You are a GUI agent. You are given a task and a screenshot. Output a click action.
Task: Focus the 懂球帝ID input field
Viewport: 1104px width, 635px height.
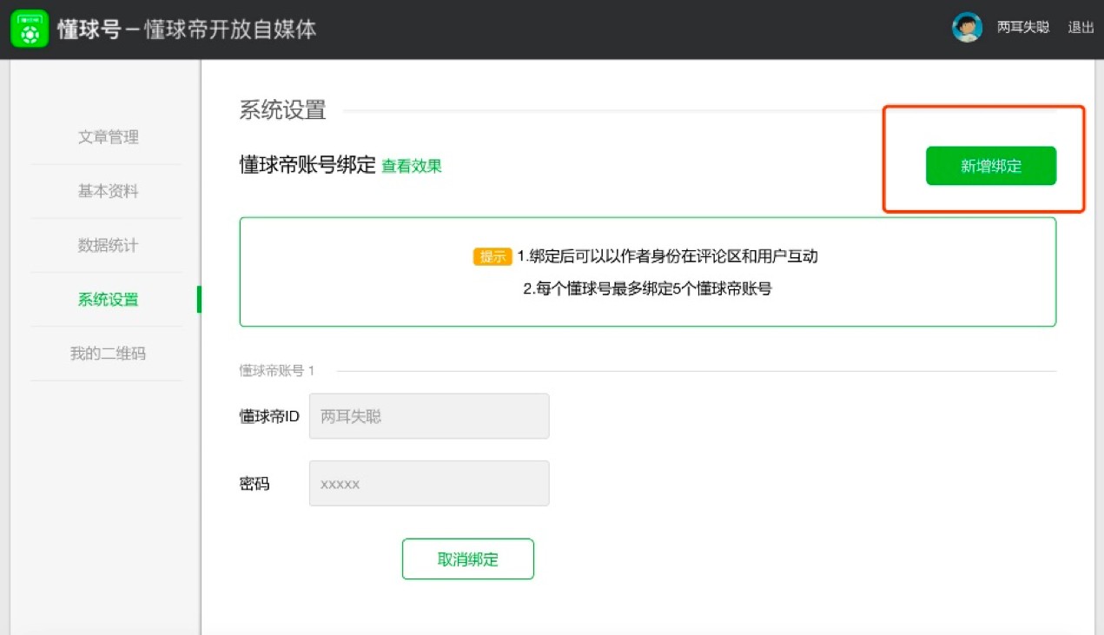429,416
